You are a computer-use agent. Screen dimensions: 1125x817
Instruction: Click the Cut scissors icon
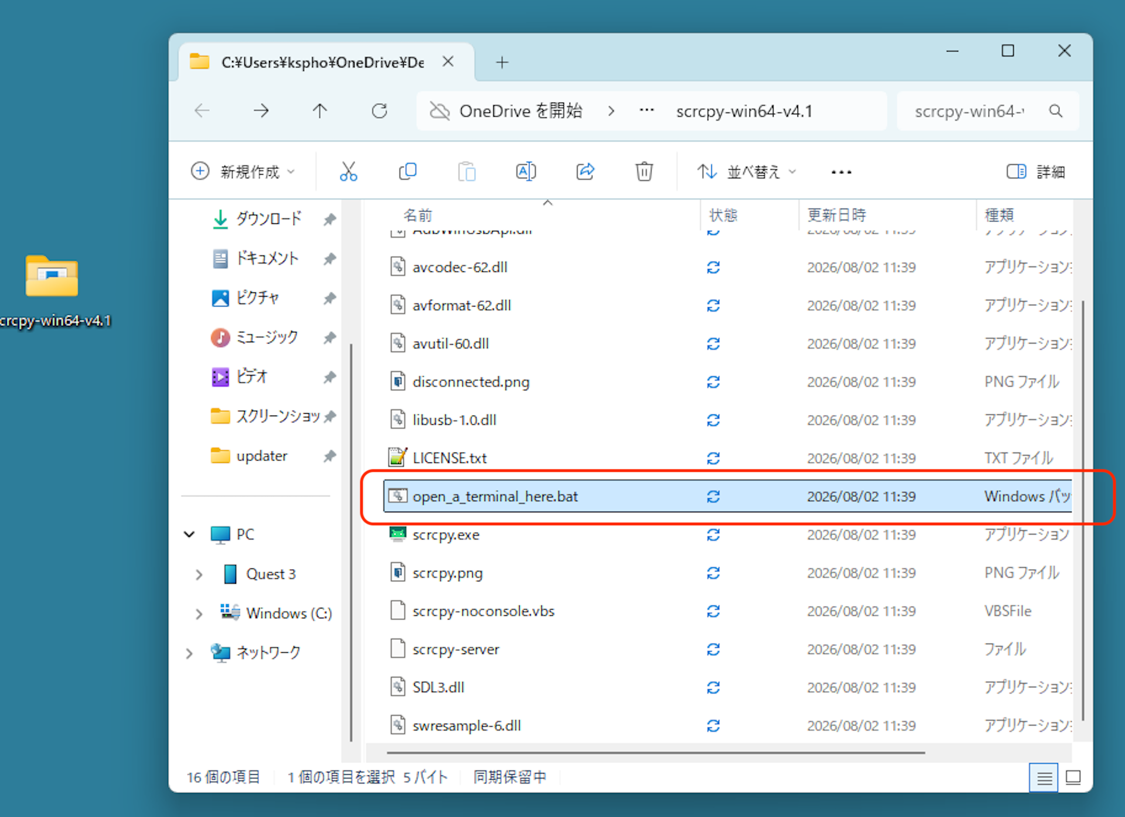pos(348,172)
